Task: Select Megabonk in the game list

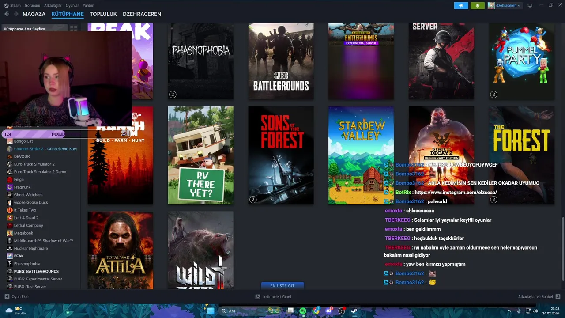Action: click(x=23, y=233)
